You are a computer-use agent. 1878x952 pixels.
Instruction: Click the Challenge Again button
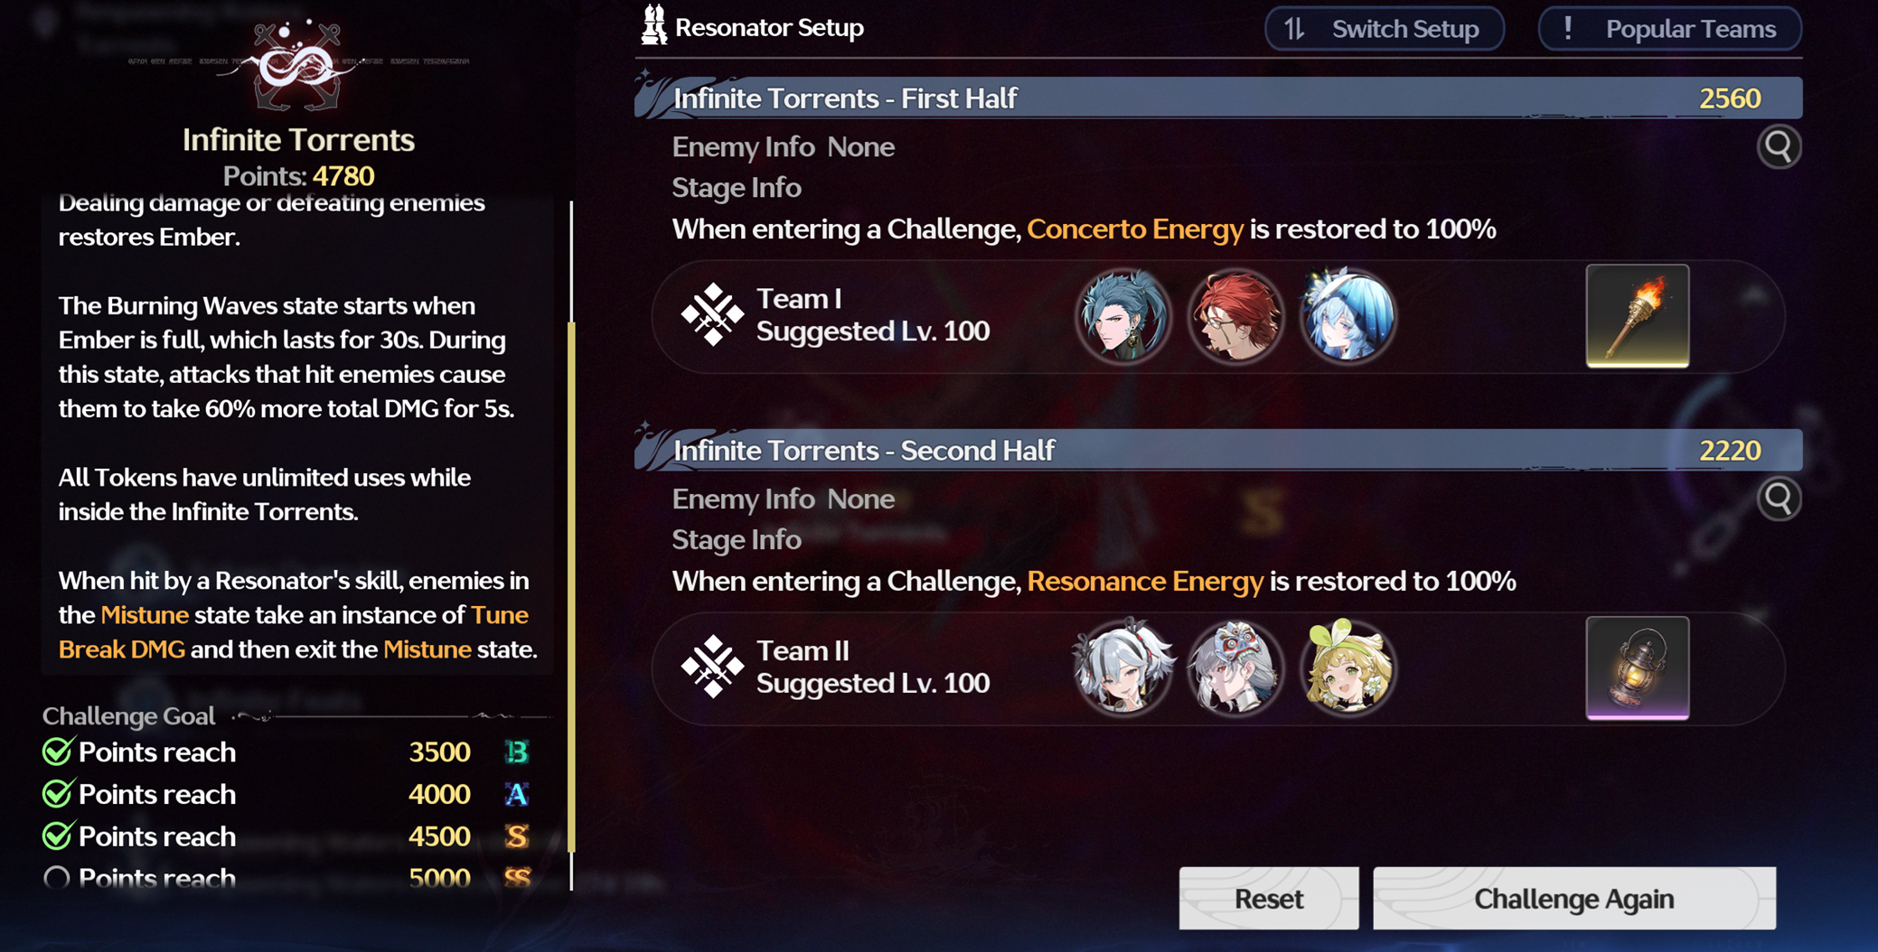(x=1574, y=899)
